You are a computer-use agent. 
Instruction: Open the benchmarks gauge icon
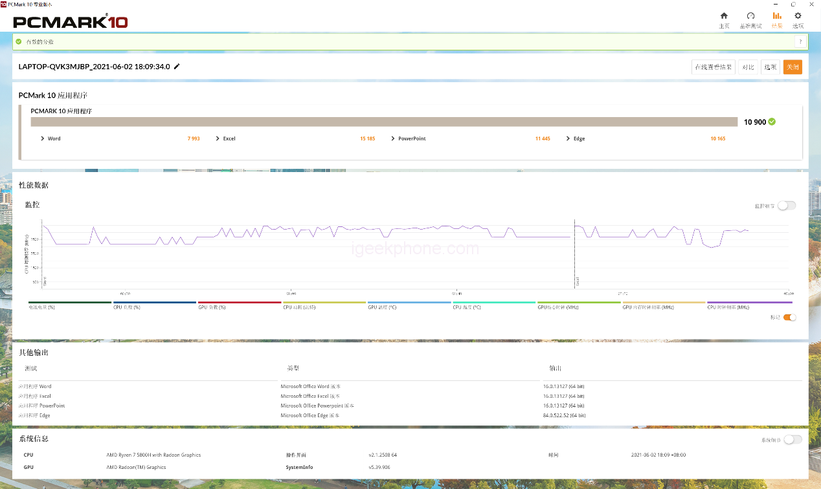(750, 16)
